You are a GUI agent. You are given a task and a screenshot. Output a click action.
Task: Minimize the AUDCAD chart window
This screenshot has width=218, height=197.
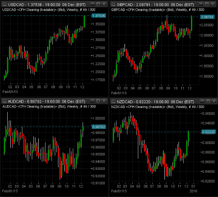click(x=92, y=101)
